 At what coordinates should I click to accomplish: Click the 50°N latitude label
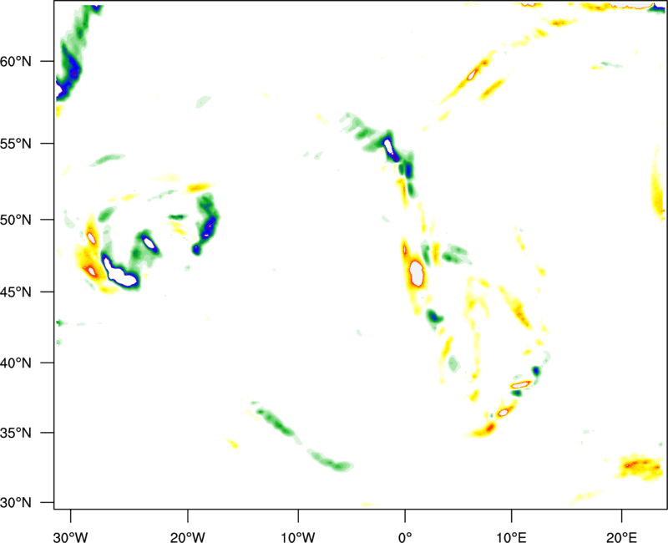tap(16, 221)
